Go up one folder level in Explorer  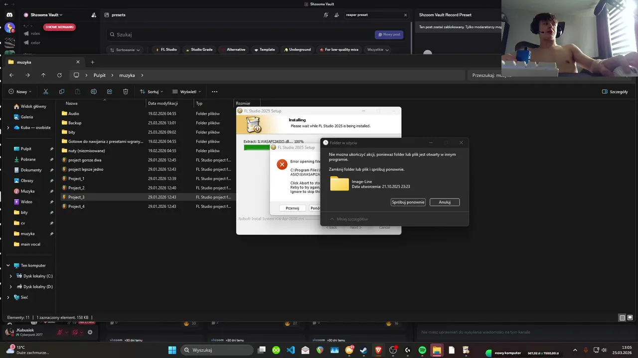(43, 75)
